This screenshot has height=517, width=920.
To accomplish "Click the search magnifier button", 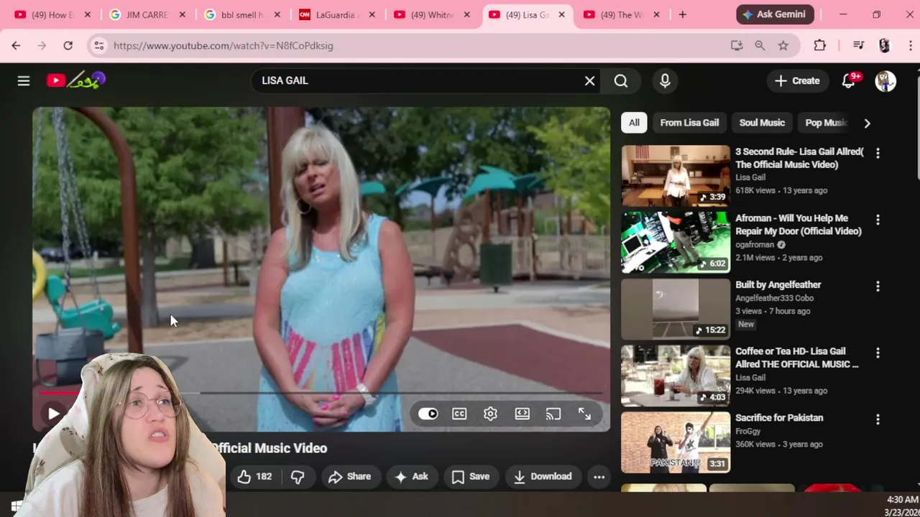I will pyautogui.click(x=621, y=80).
